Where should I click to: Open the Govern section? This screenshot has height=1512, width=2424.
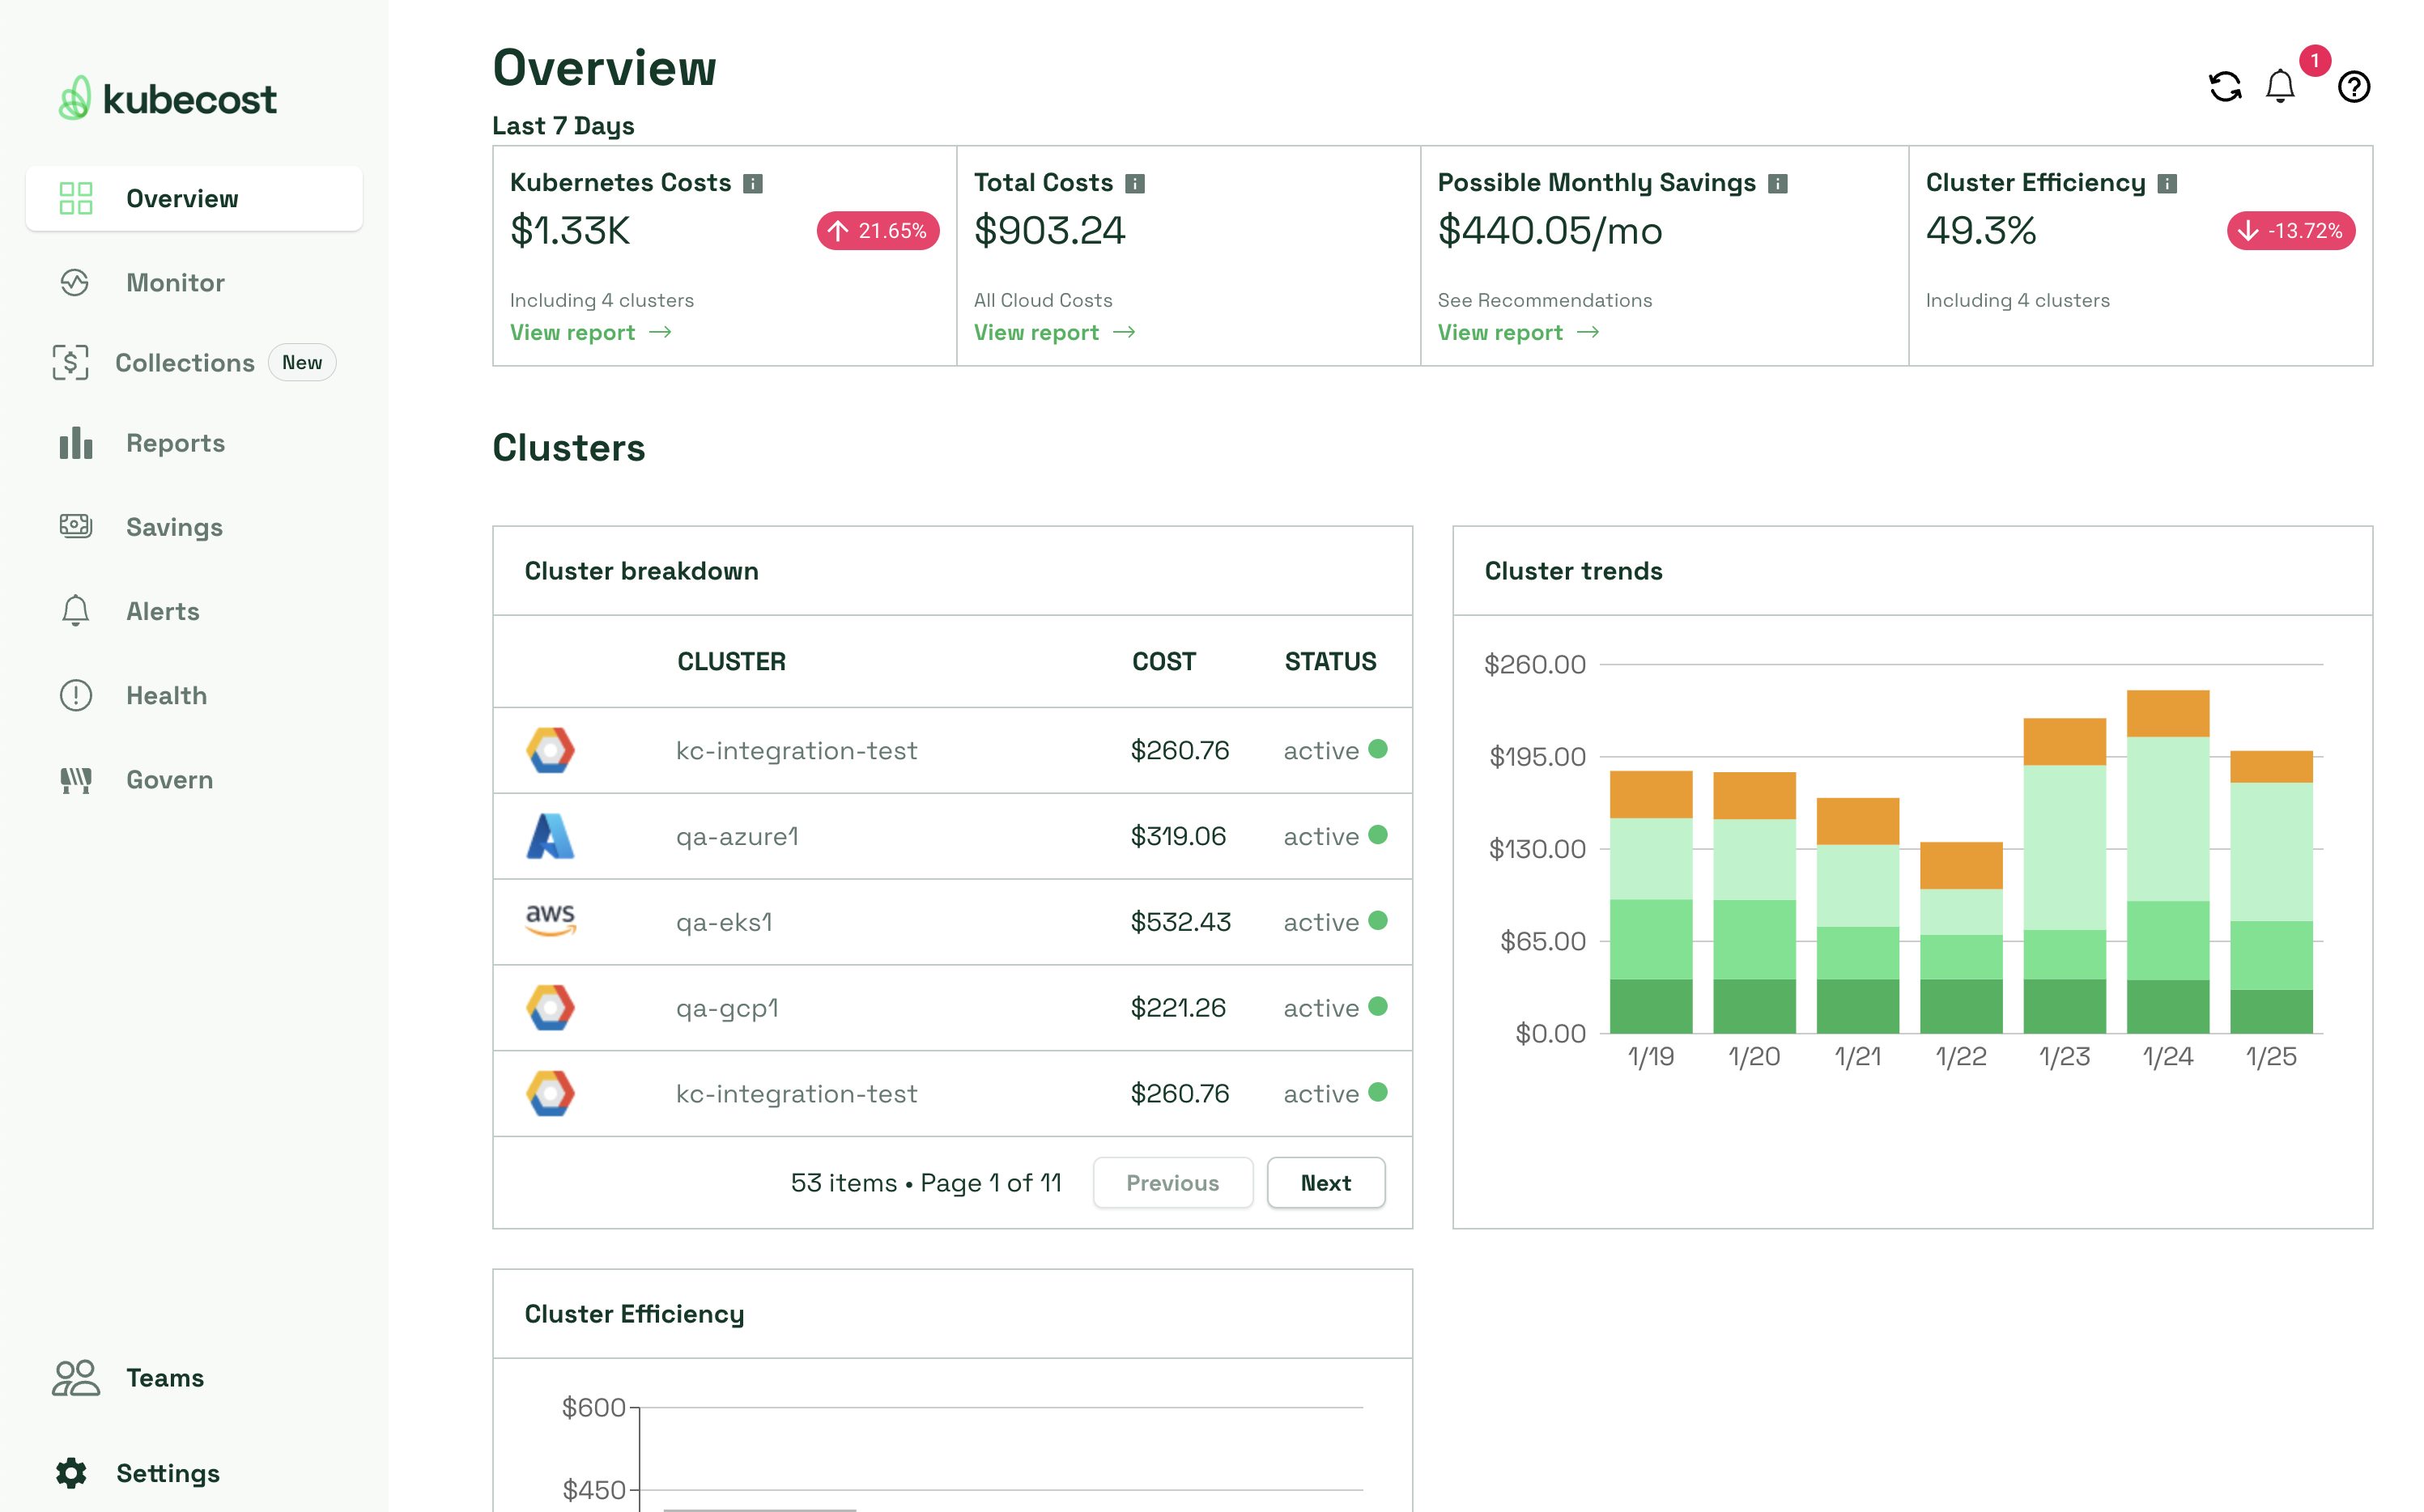click(x=169, y=780)
